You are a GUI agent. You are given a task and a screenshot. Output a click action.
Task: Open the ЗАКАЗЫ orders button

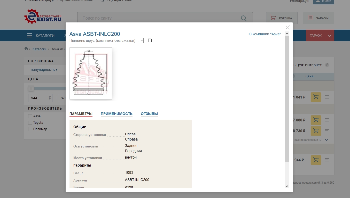coord(318,18)
